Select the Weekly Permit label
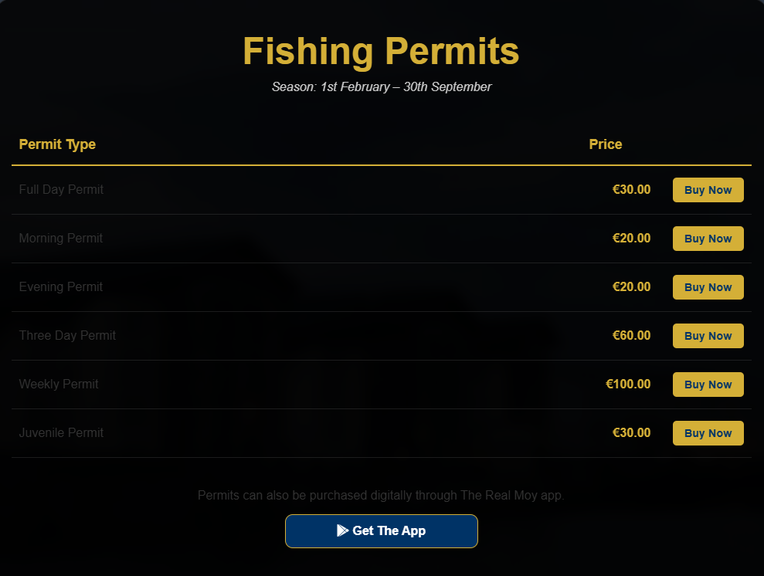Screen dimensions: 764x576 point(59,385)
